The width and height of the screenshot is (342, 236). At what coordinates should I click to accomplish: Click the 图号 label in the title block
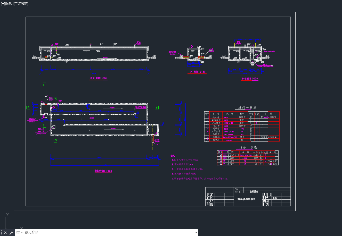266,198
